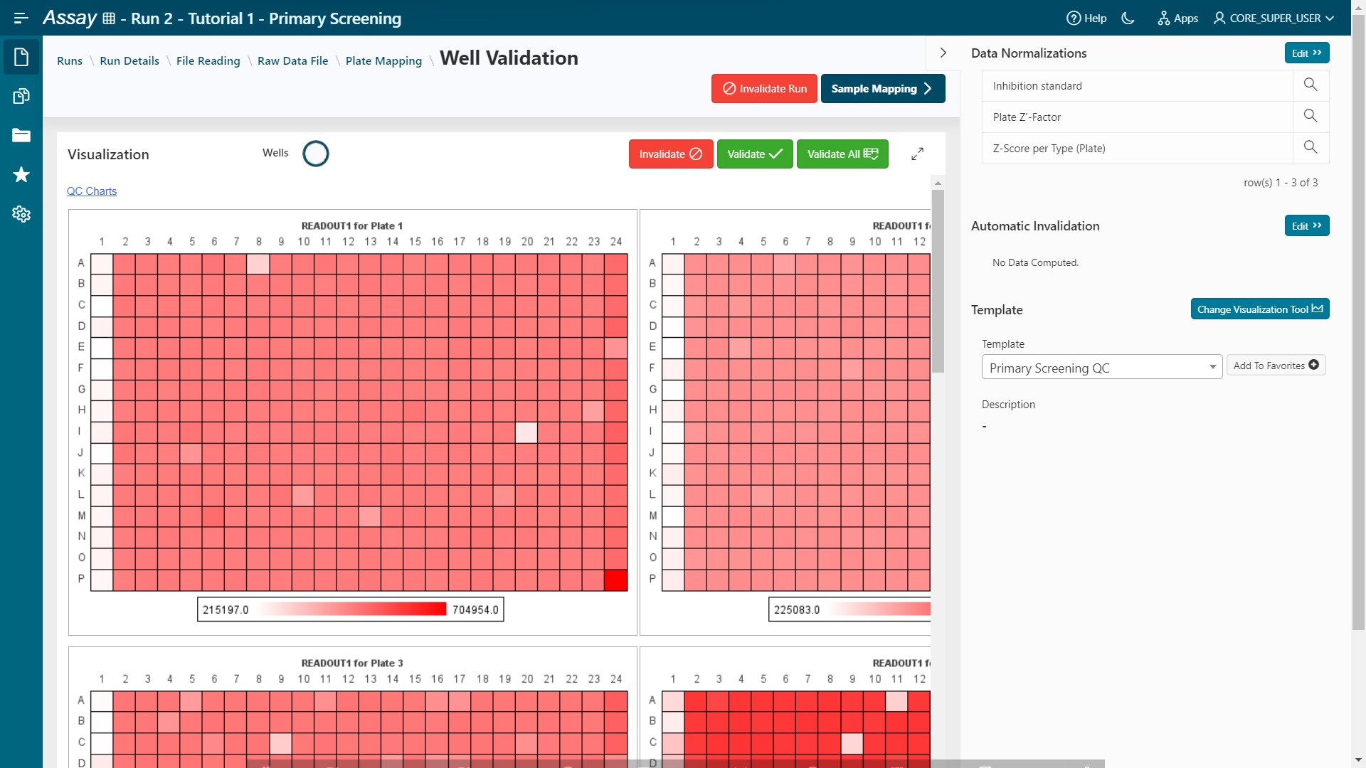This screenshot has height=768, width=1366.
Task: Select well P24 in Plate 1
Action: pyautogui.click(x=616, y=580)
